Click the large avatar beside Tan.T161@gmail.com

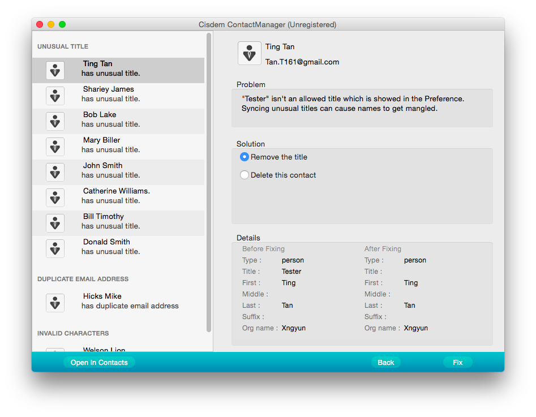click(249, 53)
